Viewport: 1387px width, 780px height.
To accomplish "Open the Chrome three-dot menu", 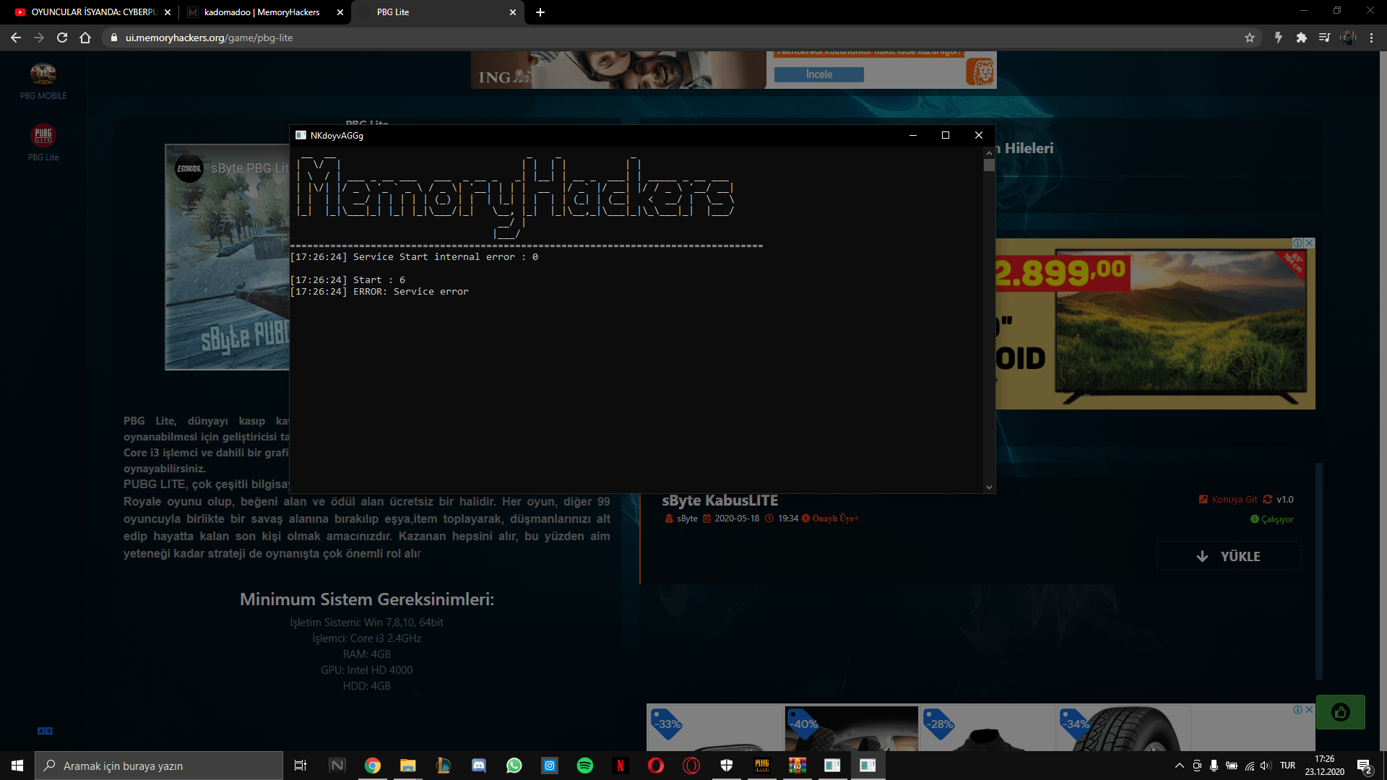I will coord(1371,38).
